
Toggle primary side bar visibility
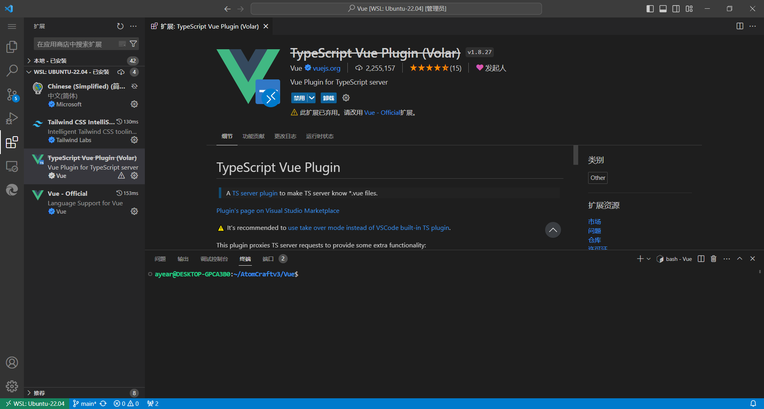point(650,9)
